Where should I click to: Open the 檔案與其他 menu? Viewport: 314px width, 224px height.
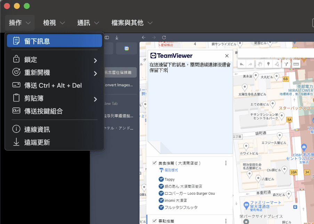pos(132,23)
